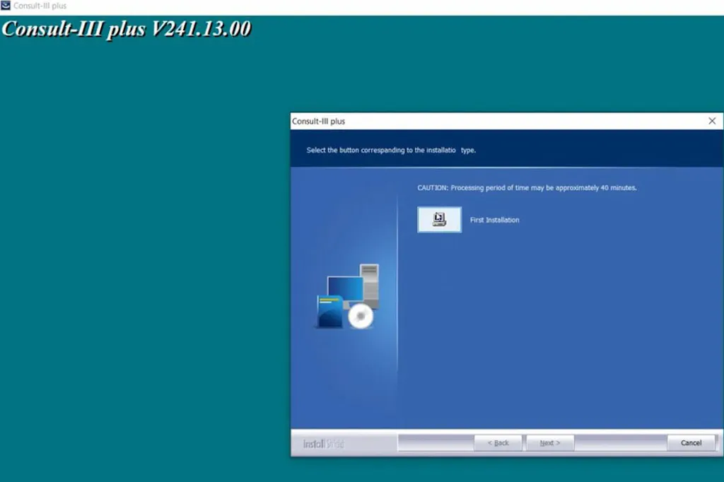Click the First Installation icon button
Screen dimensions: 724x482
[x=439, y=220]
